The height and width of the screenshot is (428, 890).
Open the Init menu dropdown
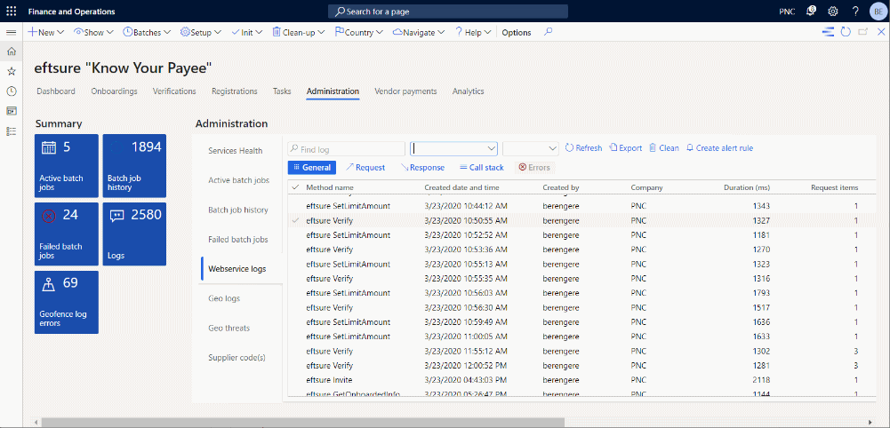(x=246, y=32)
